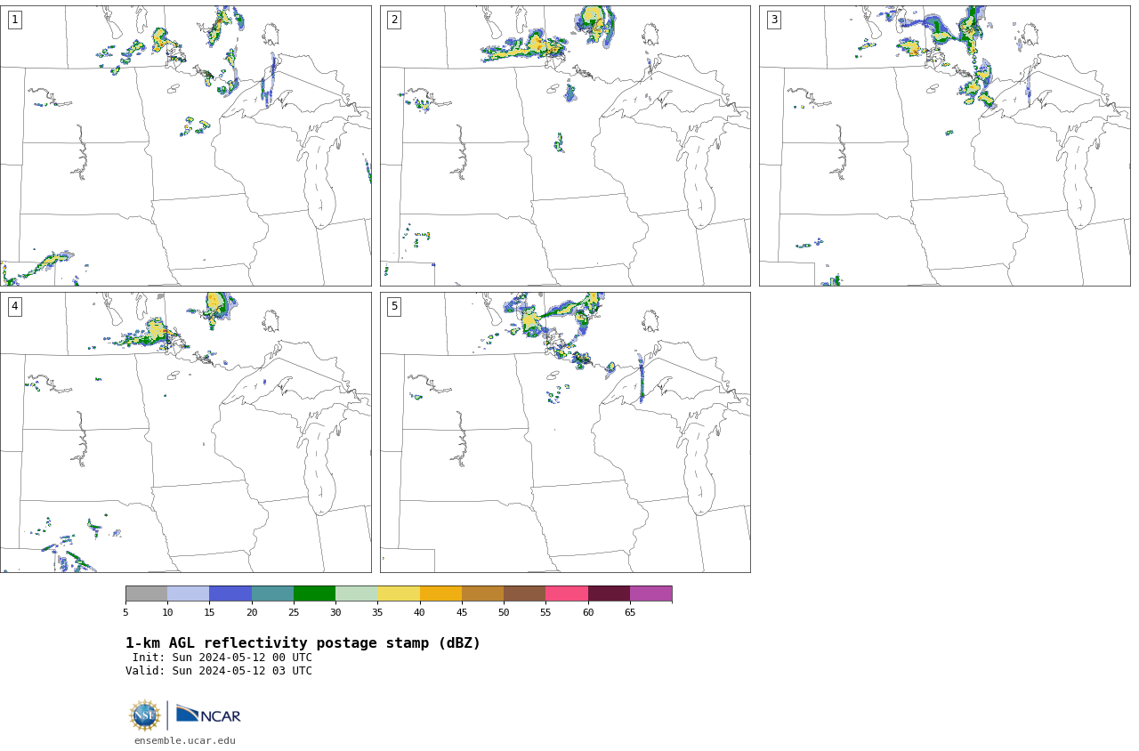Click the panel number 1 label box

(x=14, y=20)
